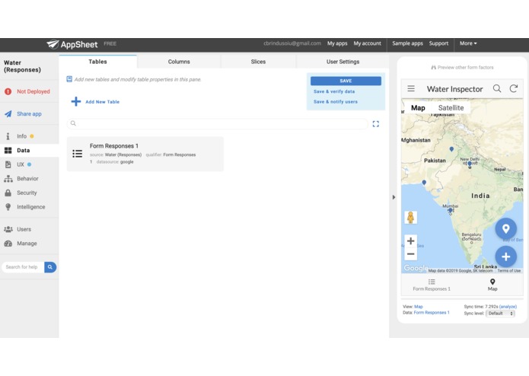
Task: Click the Users group icon
Action: coord(8,229)
